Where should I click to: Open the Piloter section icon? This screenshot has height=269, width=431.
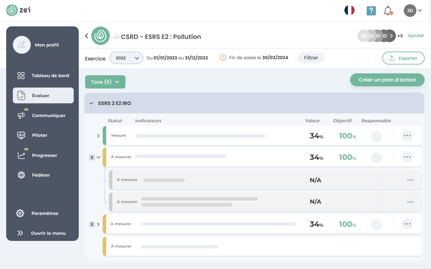pyautogui.click(x=21, y=135)
